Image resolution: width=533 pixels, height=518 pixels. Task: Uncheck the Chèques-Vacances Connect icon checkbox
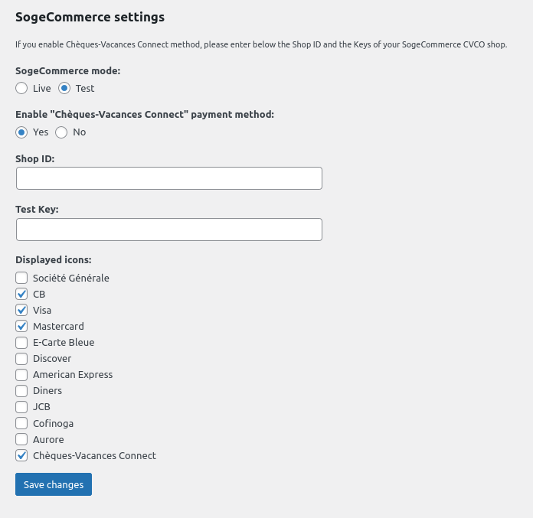pyautogui.click(x=21, y=455)
